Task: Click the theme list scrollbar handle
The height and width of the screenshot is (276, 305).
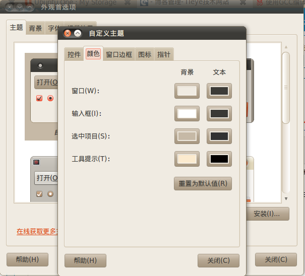Action: coord(286,88)
